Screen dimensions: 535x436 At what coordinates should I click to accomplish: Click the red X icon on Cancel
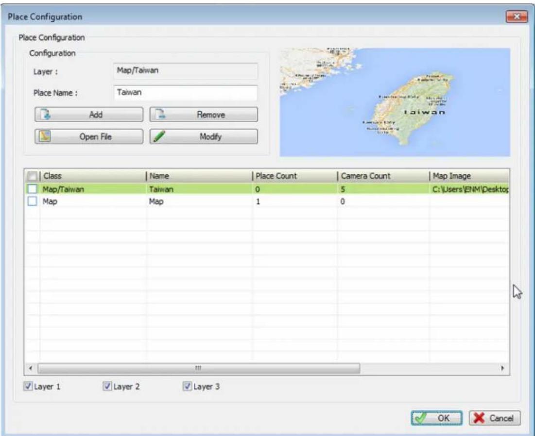479,418
